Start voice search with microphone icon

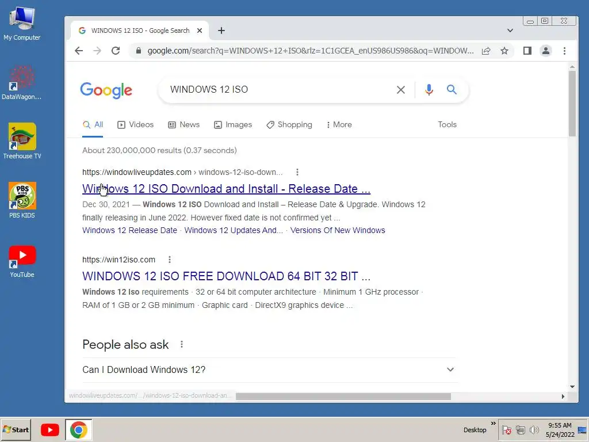coord(429,89)
